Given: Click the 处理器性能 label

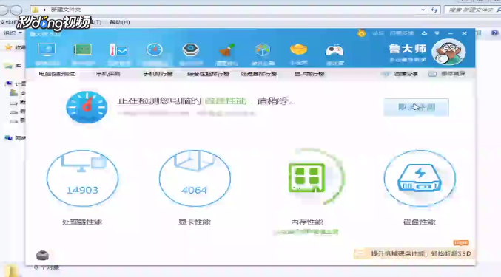Looking at the screenshot, I should 82,222.
